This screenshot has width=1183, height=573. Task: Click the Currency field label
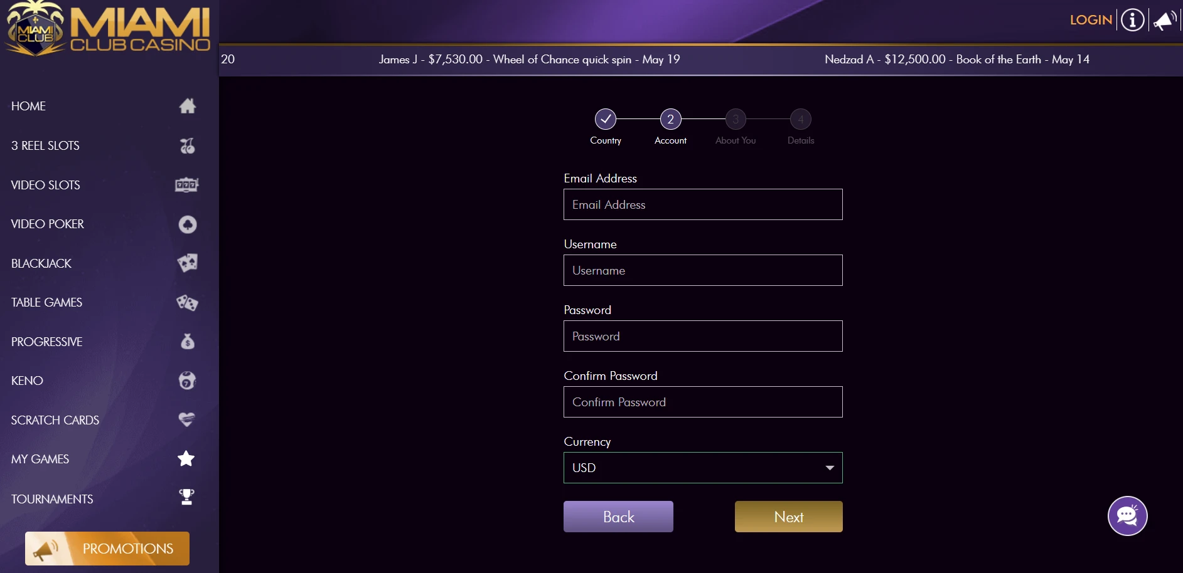point(587,442)
